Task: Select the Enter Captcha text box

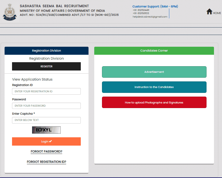Action: click(46, 120)
